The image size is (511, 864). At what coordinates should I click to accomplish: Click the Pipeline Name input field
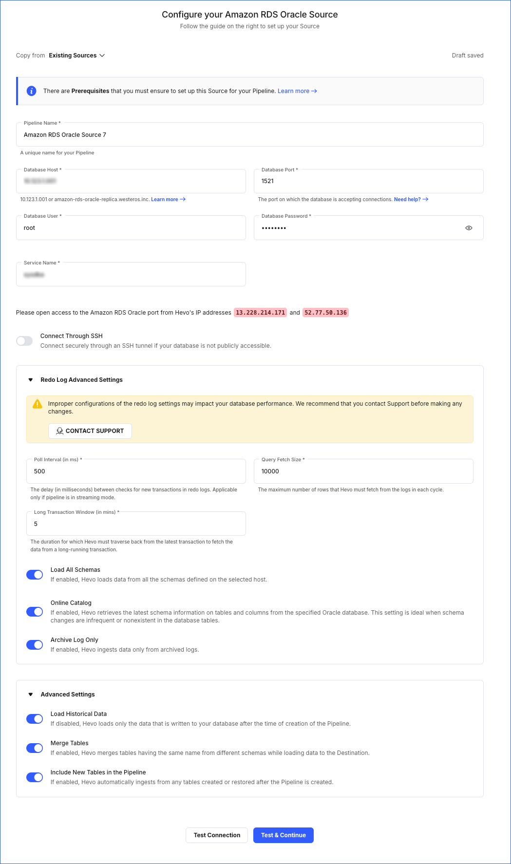click(x=250, y=134)
